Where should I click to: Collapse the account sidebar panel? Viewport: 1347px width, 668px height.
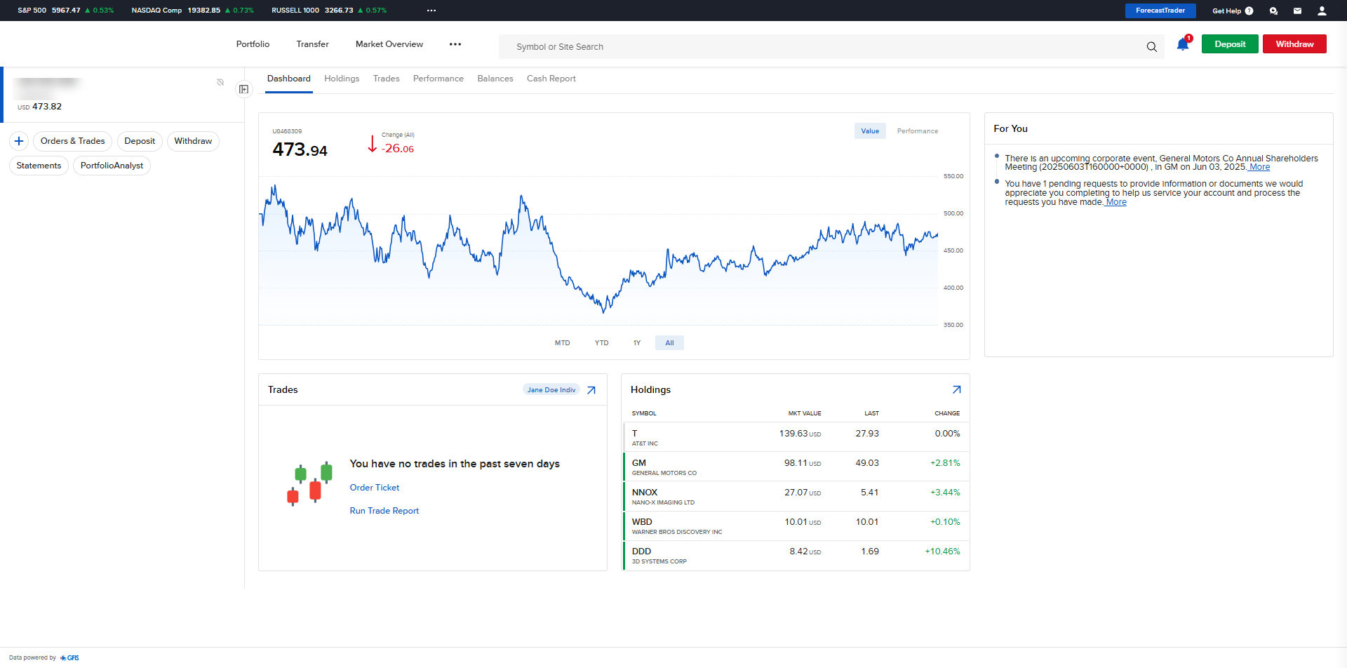(244, 90)
